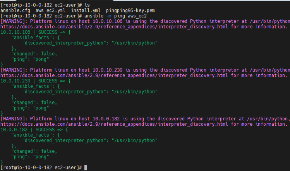Image resolution: width=290 pixels, height=171 pixels.
Task: Click '"ping": "pong"' in the 10.0.10.239 block
Action: click(x=30, y=108)
